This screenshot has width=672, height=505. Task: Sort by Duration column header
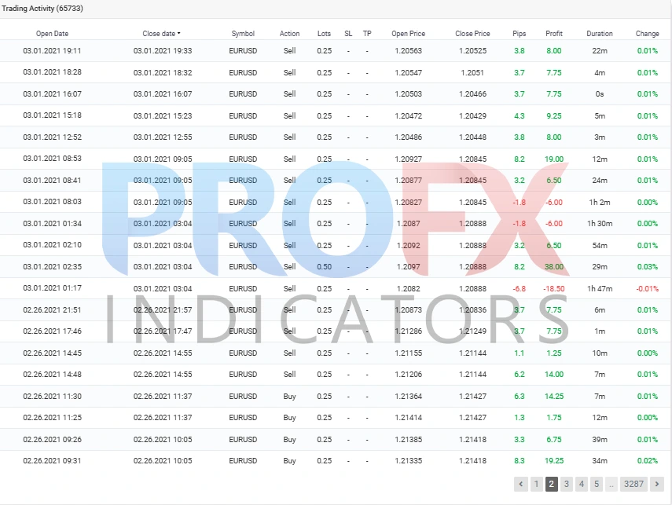(600, 34)
